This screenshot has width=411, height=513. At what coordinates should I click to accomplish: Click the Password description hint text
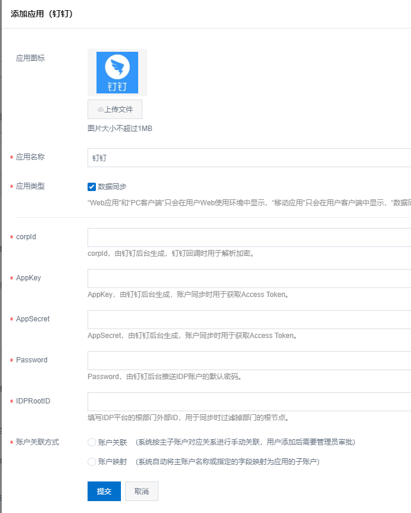pos(165,377)
